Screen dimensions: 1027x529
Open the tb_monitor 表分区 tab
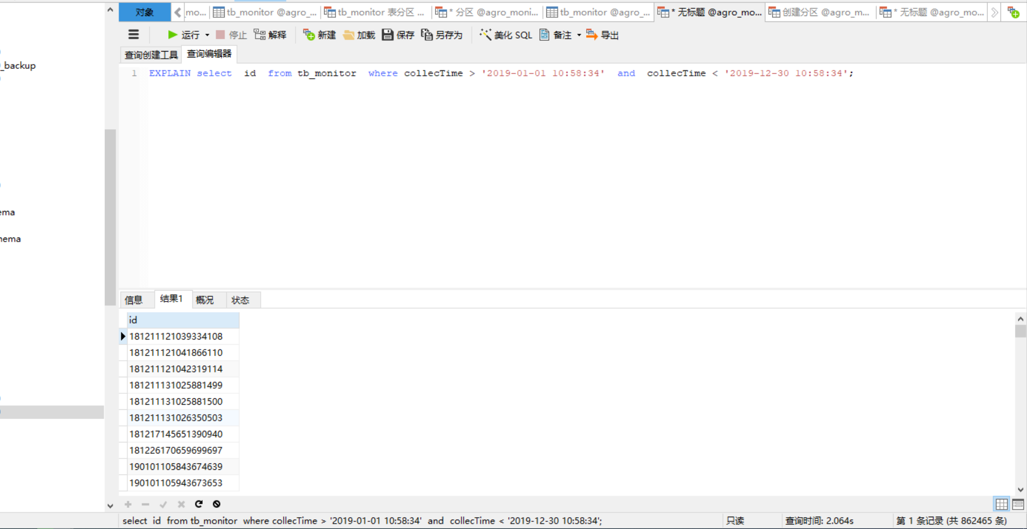(x=375, y=12)
